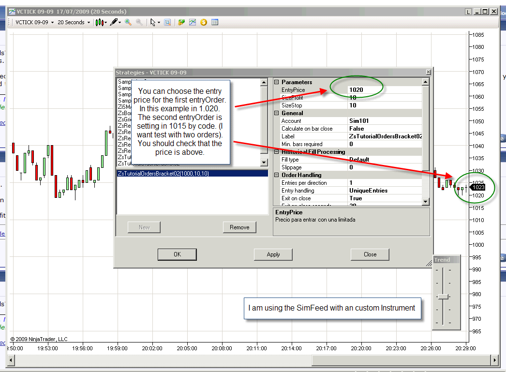The image size is (506, 372).
Task: Click the Close button in dialog
Action: pyautogui.click(x=370, y=254)
